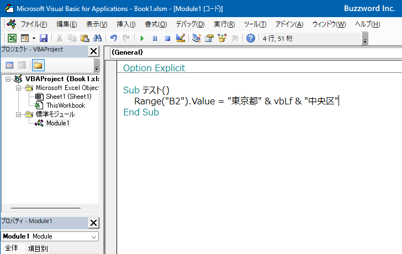Screen dimensions: 402x254
Task: Select Sheet1 (Sheet1) in project tree
Action: click(x=68, y=97)
